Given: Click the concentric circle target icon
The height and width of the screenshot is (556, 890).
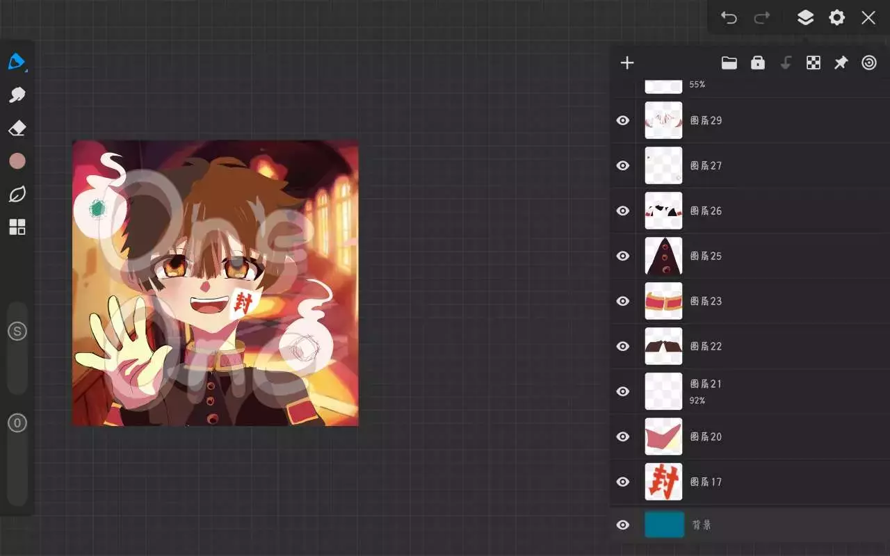Looking at the screenshot, I should (869, 63).
